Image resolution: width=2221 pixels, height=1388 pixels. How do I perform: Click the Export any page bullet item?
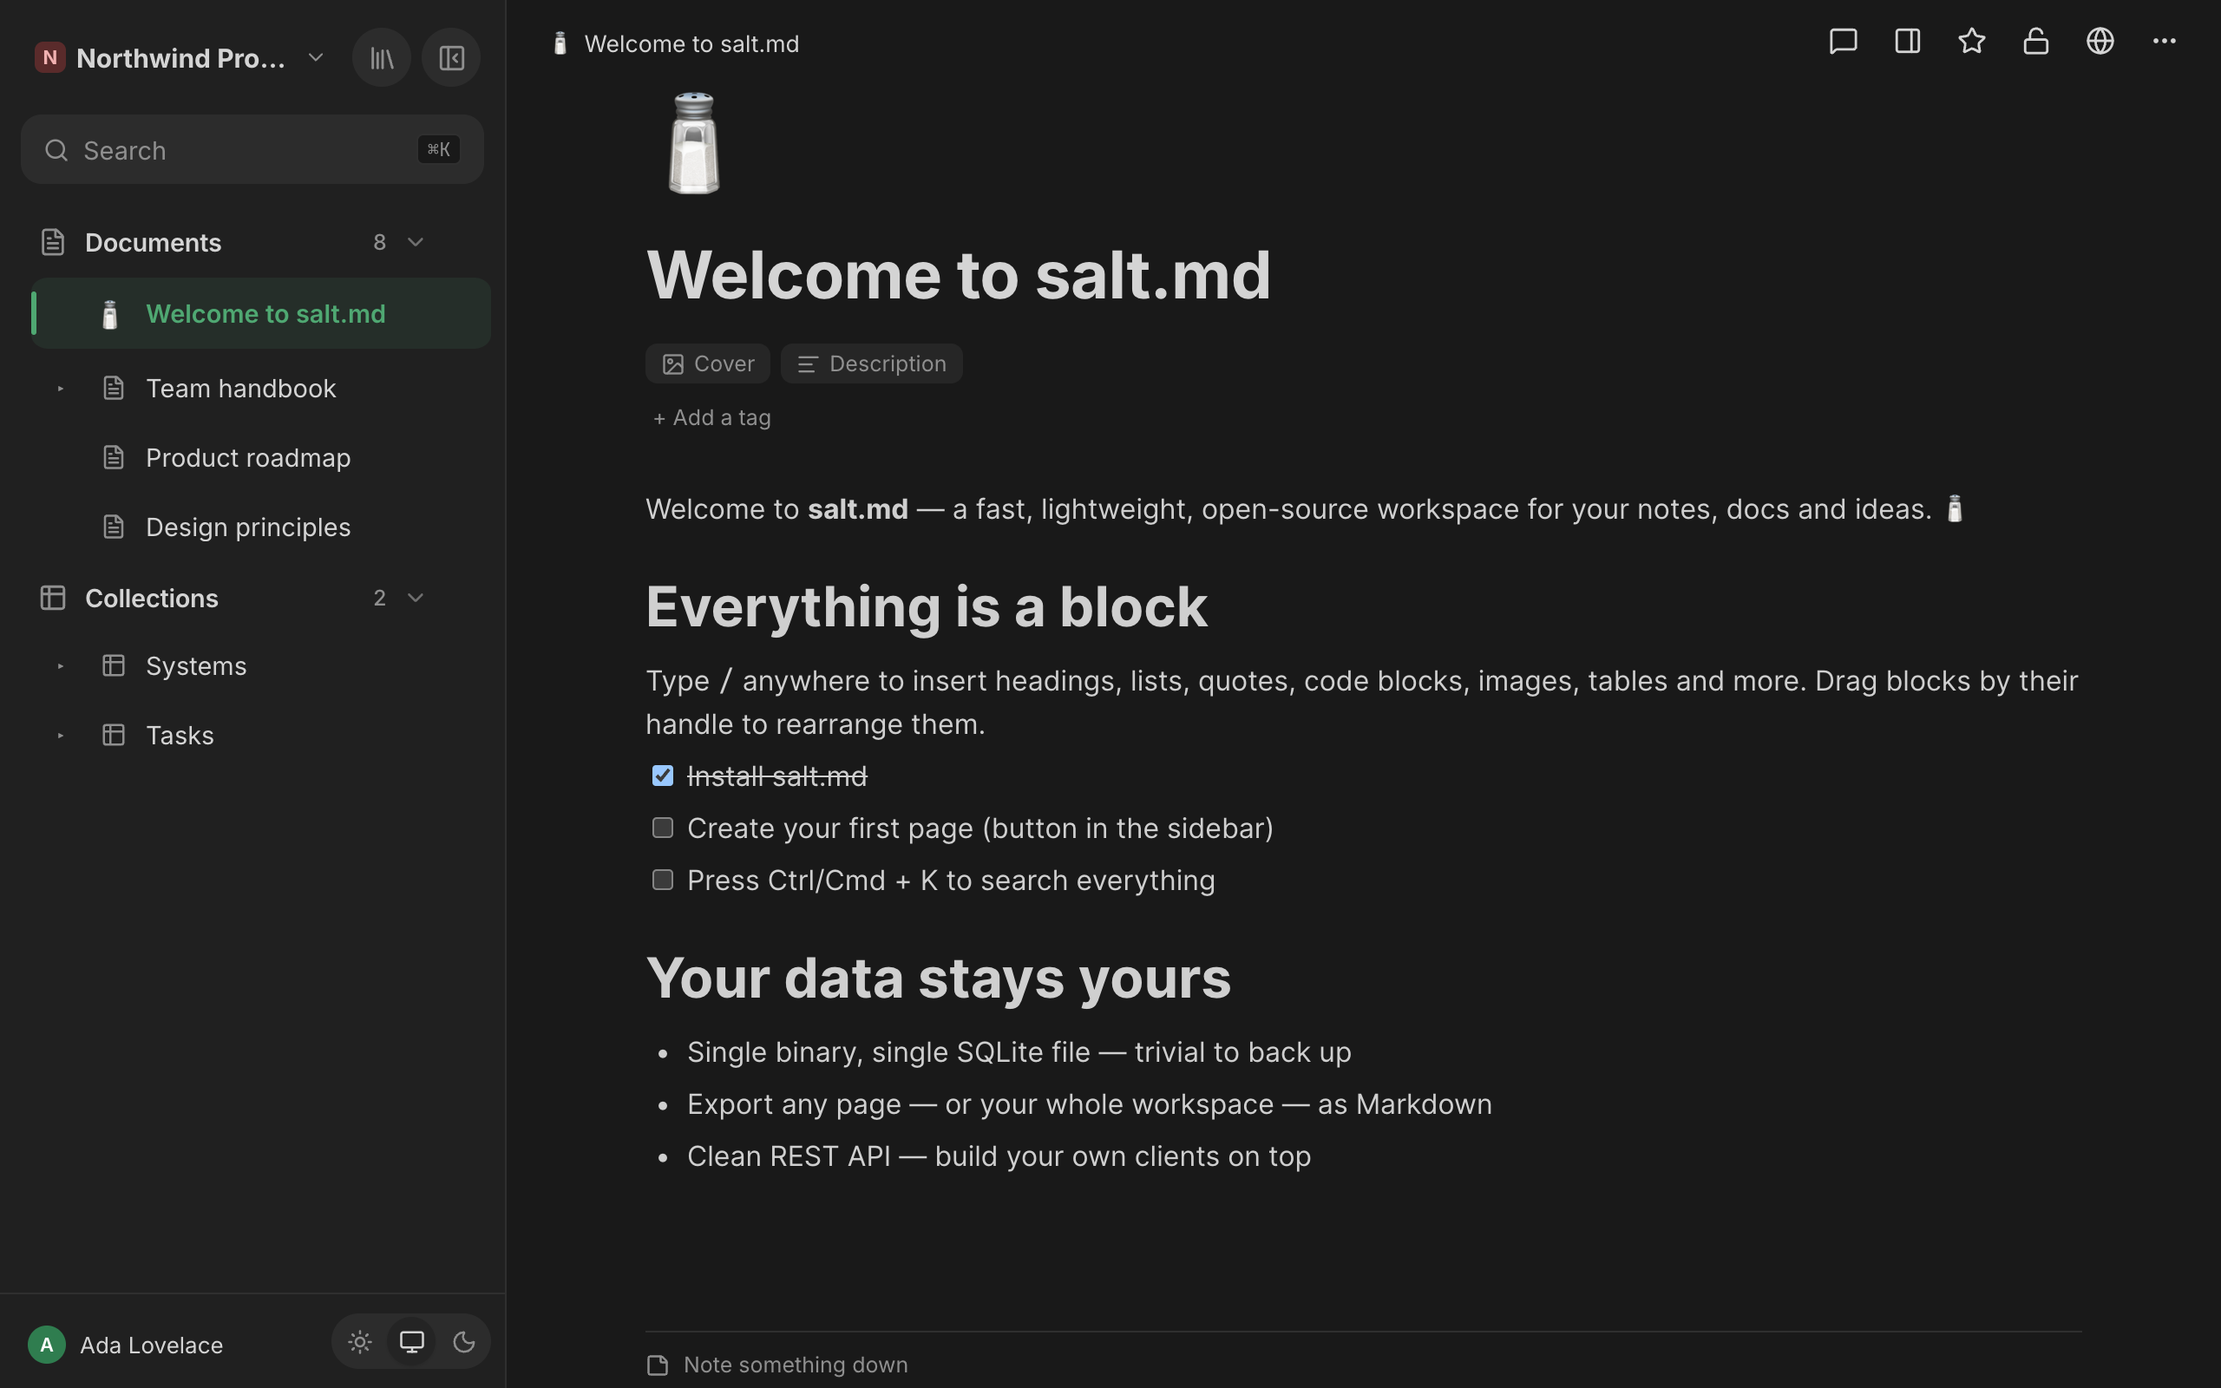tap(1090, 1104)
